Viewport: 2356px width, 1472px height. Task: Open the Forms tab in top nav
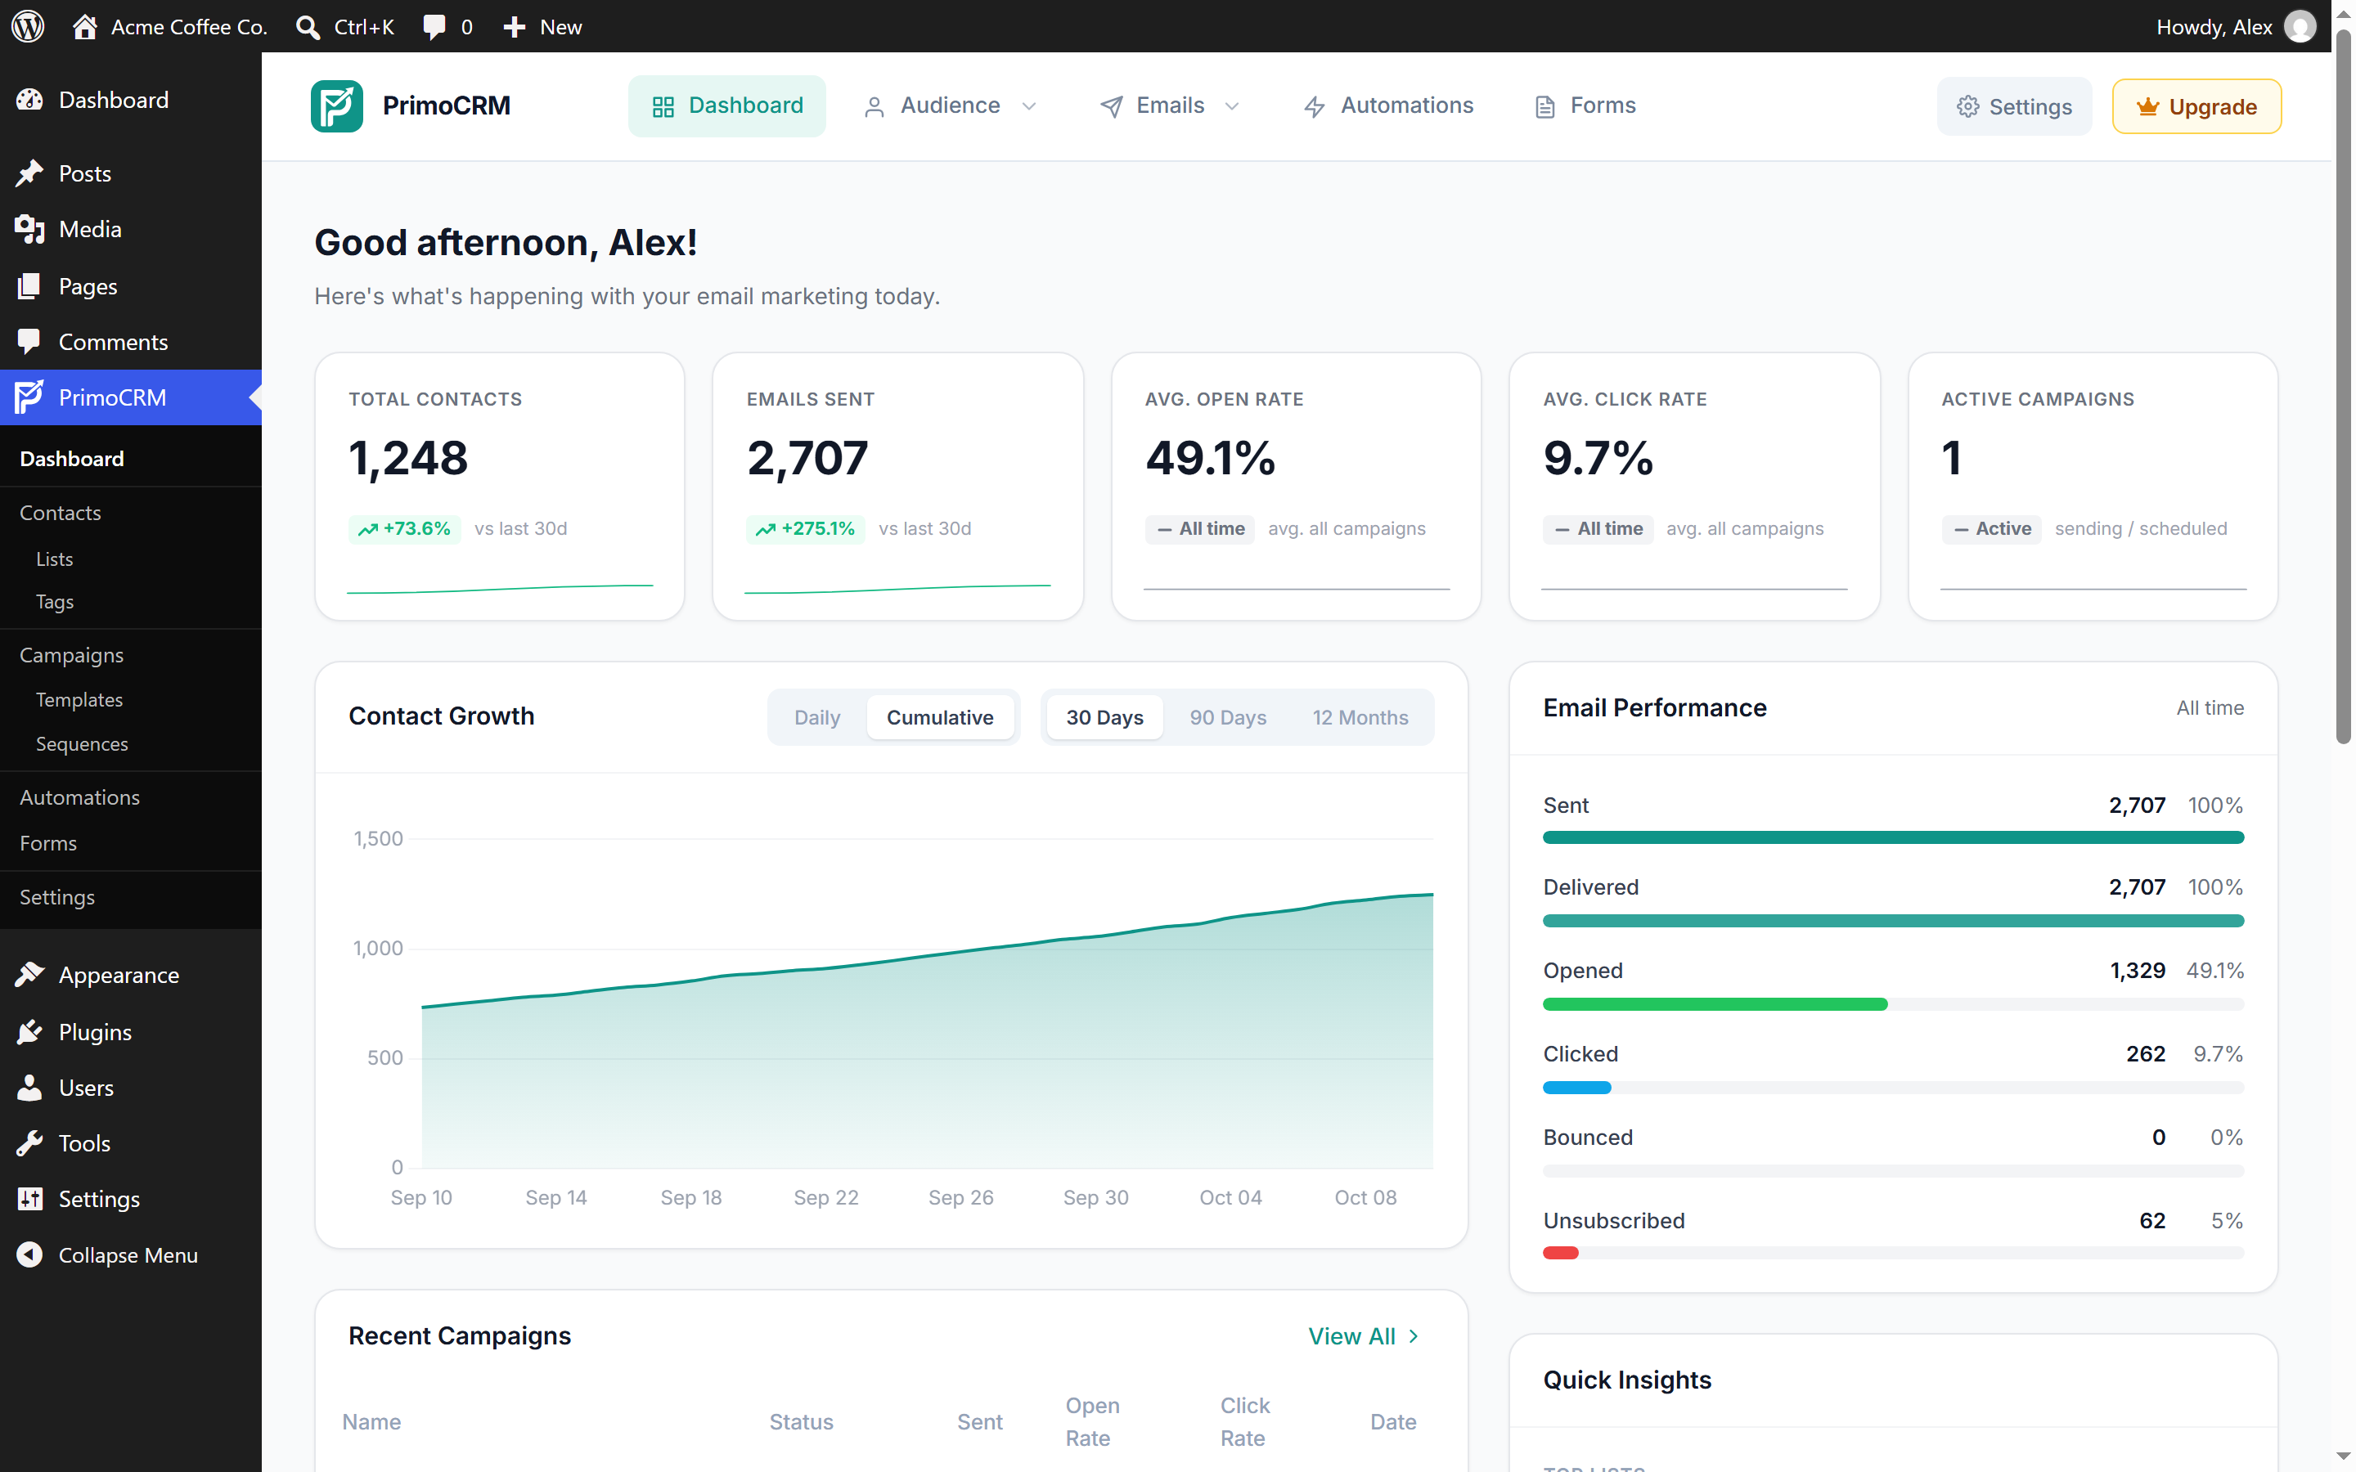pos(1584,105)
